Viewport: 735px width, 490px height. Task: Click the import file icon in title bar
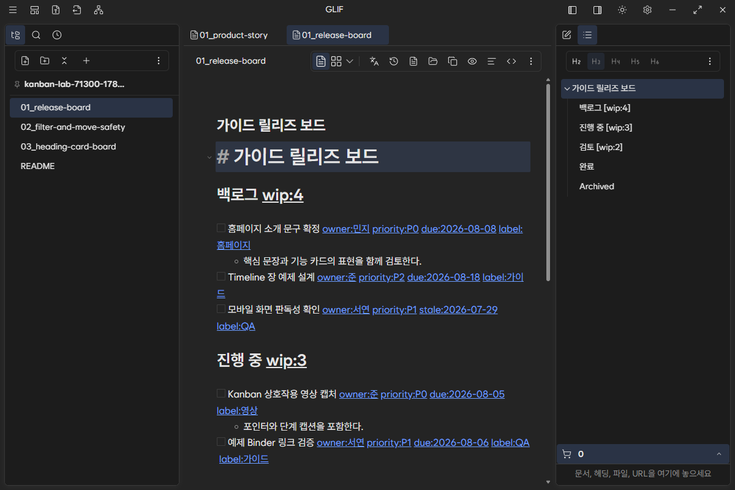click(x=77, y=10)
